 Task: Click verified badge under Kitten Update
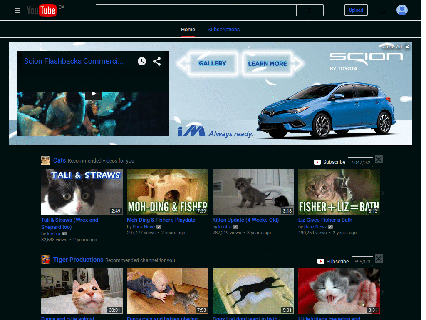[235, 227]
